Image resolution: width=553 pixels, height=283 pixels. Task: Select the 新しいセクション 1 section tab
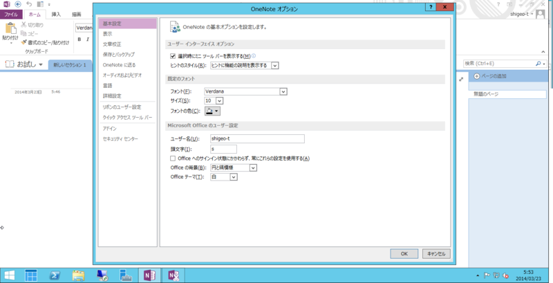pyautogui.click(x=70, y=65)
